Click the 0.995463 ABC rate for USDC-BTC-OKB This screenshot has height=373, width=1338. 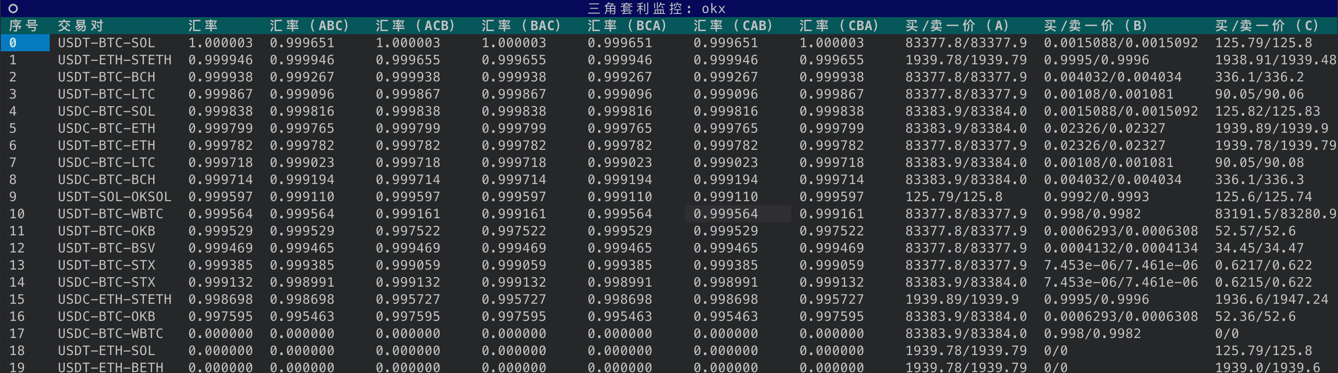(302, 316)
